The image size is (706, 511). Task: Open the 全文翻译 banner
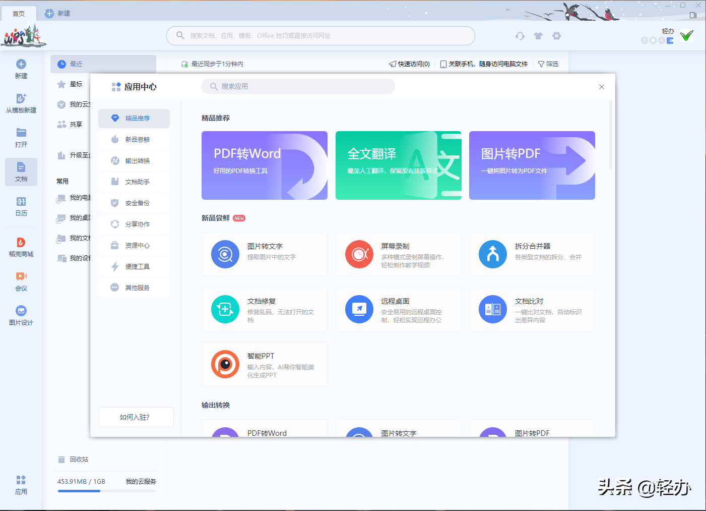[x=399, y=165]
